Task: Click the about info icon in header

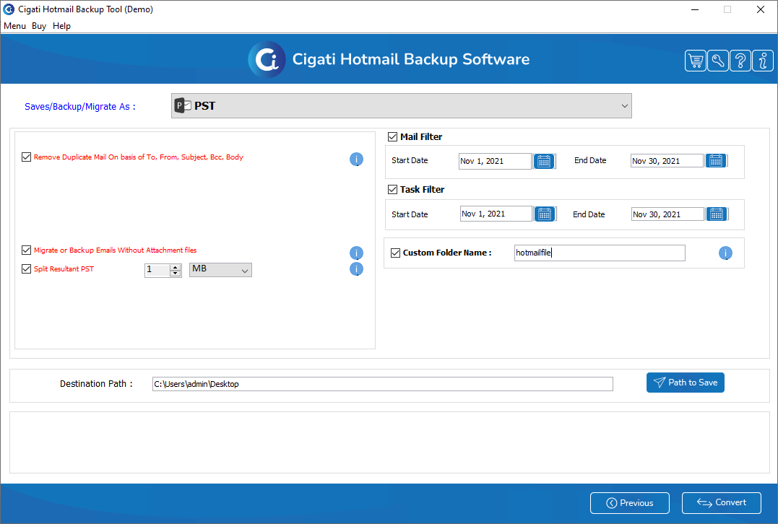Action: [763, 61]
